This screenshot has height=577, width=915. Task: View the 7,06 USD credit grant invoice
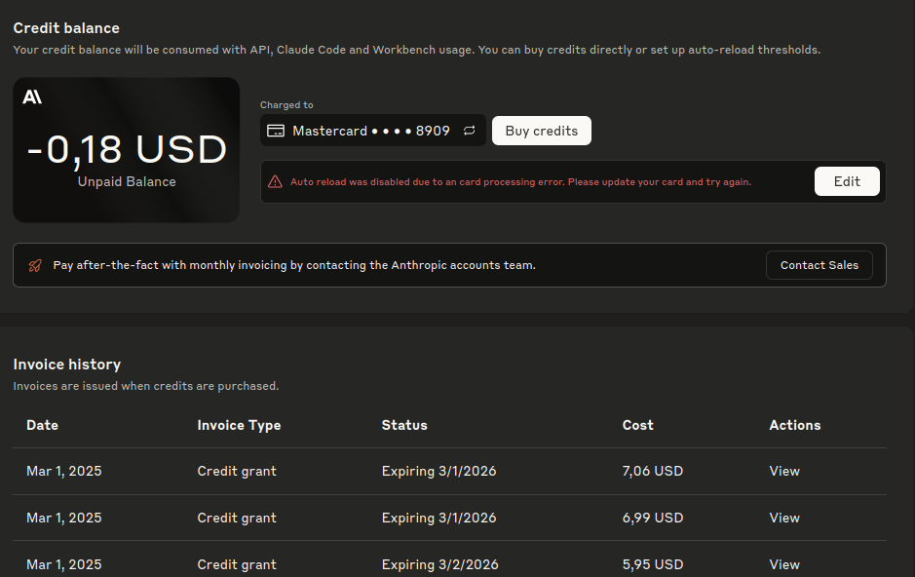[x=783, y=471]
